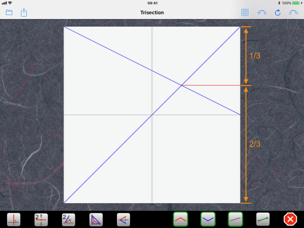Tap the Trisection document title
Viewport: 304px width, 228px height.
pyautogui.click(x=152, y=12)
